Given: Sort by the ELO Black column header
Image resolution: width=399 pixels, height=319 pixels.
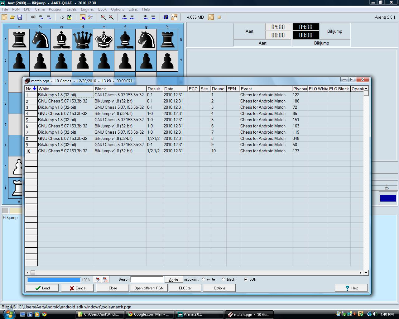Looking at the screenshot, I should coord(339,89).
